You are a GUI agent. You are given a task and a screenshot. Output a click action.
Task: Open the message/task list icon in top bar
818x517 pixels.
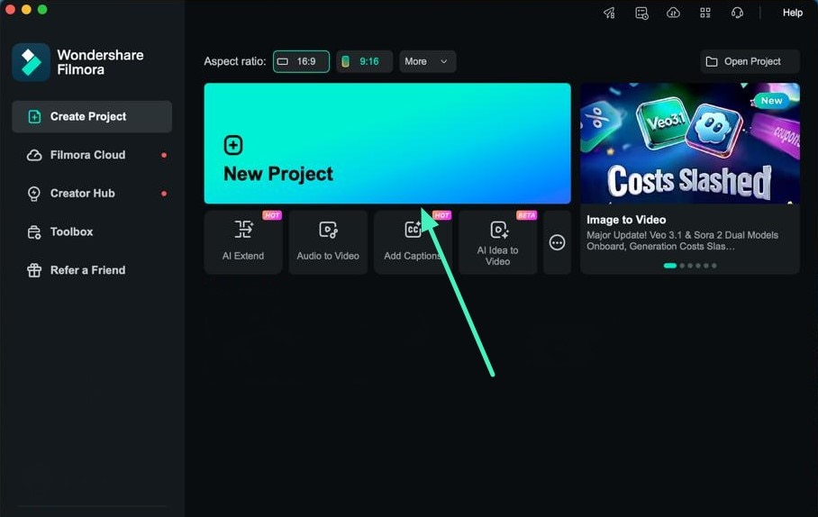[x=641, y=13]
